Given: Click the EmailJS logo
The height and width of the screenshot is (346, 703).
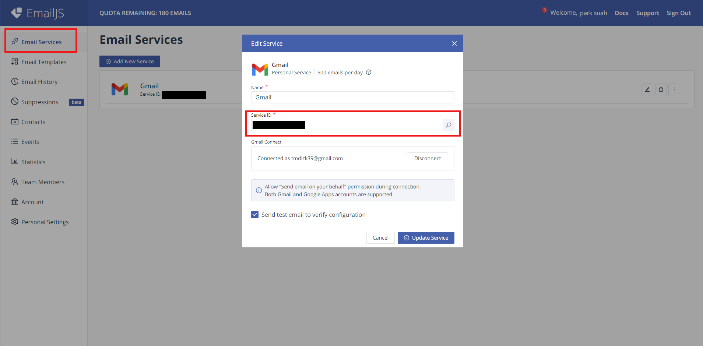Looking at the screenshot, I should point(38,13).
